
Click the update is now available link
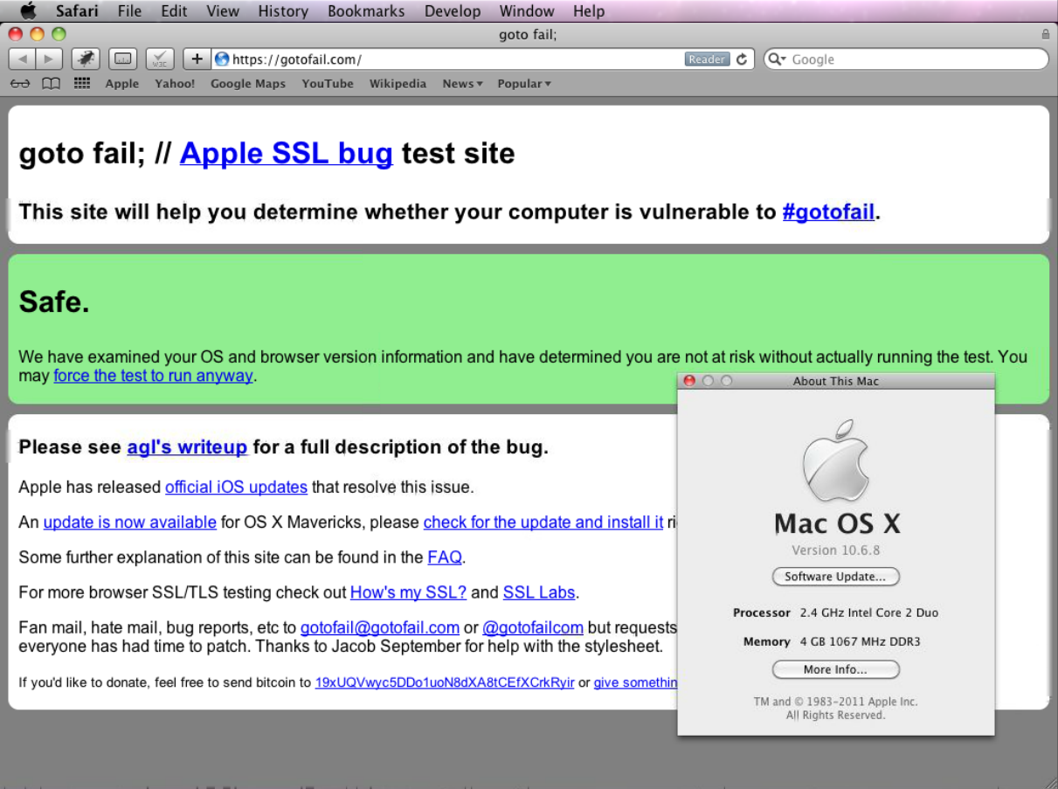point(129,522)
